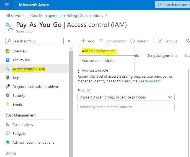
Task: Click the heart feedback icon
Action: pos(188,41)
